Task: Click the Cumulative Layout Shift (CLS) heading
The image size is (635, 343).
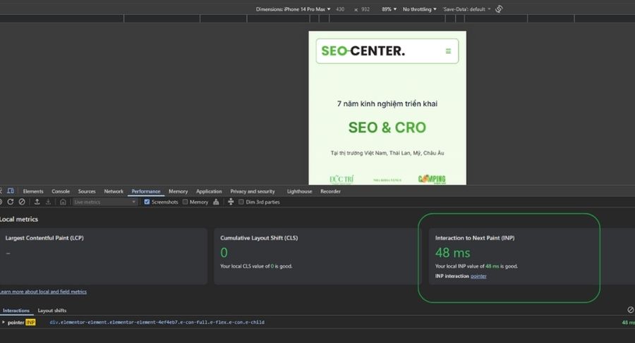Action: [259, 238]
